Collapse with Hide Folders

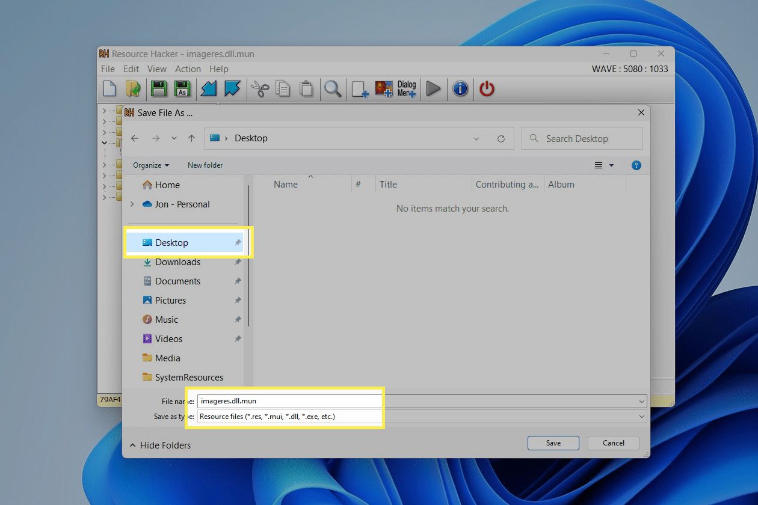(x=160, y=445)
